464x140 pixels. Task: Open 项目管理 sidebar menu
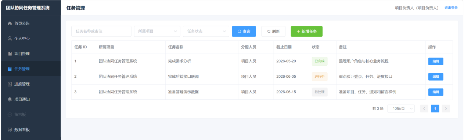click(30, 54)
